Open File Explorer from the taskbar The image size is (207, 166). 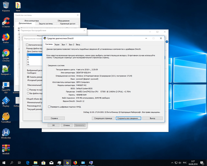[x=35, y=163]
